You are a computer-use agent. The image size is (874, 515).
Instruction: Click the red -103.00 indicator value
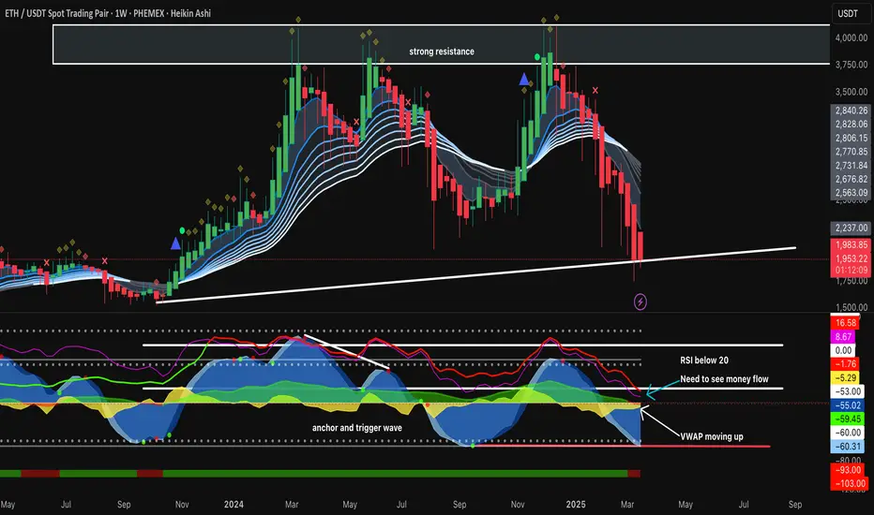(x=850, y=484)
